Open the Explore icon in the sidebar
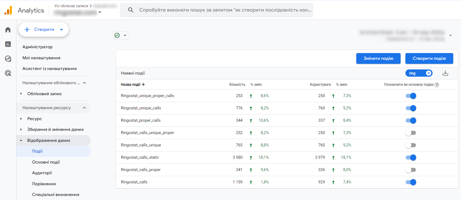The width and height of the screenshot is (461, 200). pos(8,58)
